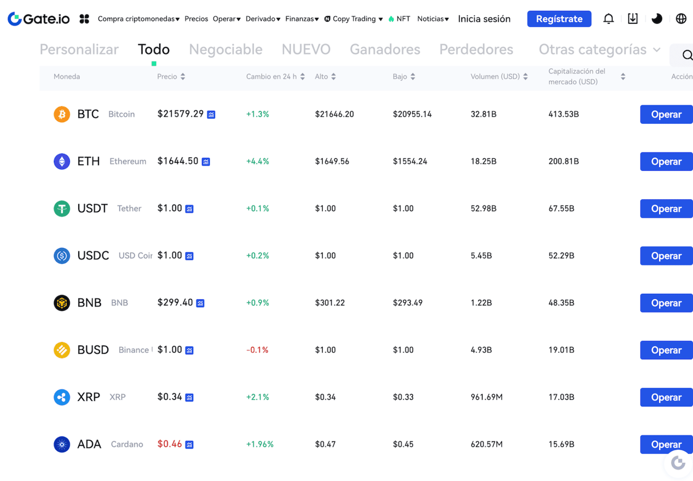Open BNB price chart icon
693x481 pixels.
coord(200,303)
